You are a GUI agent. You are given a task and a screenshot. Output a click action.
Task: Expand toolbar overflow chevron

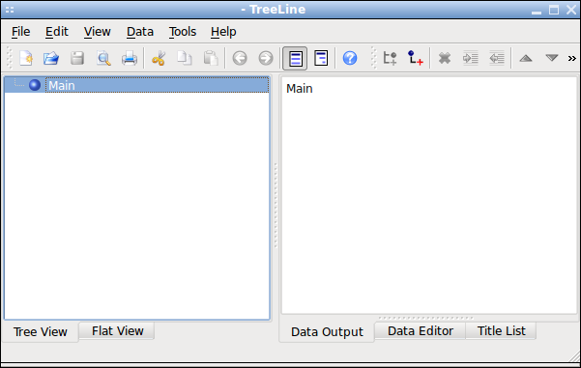(x=571, y=58)
